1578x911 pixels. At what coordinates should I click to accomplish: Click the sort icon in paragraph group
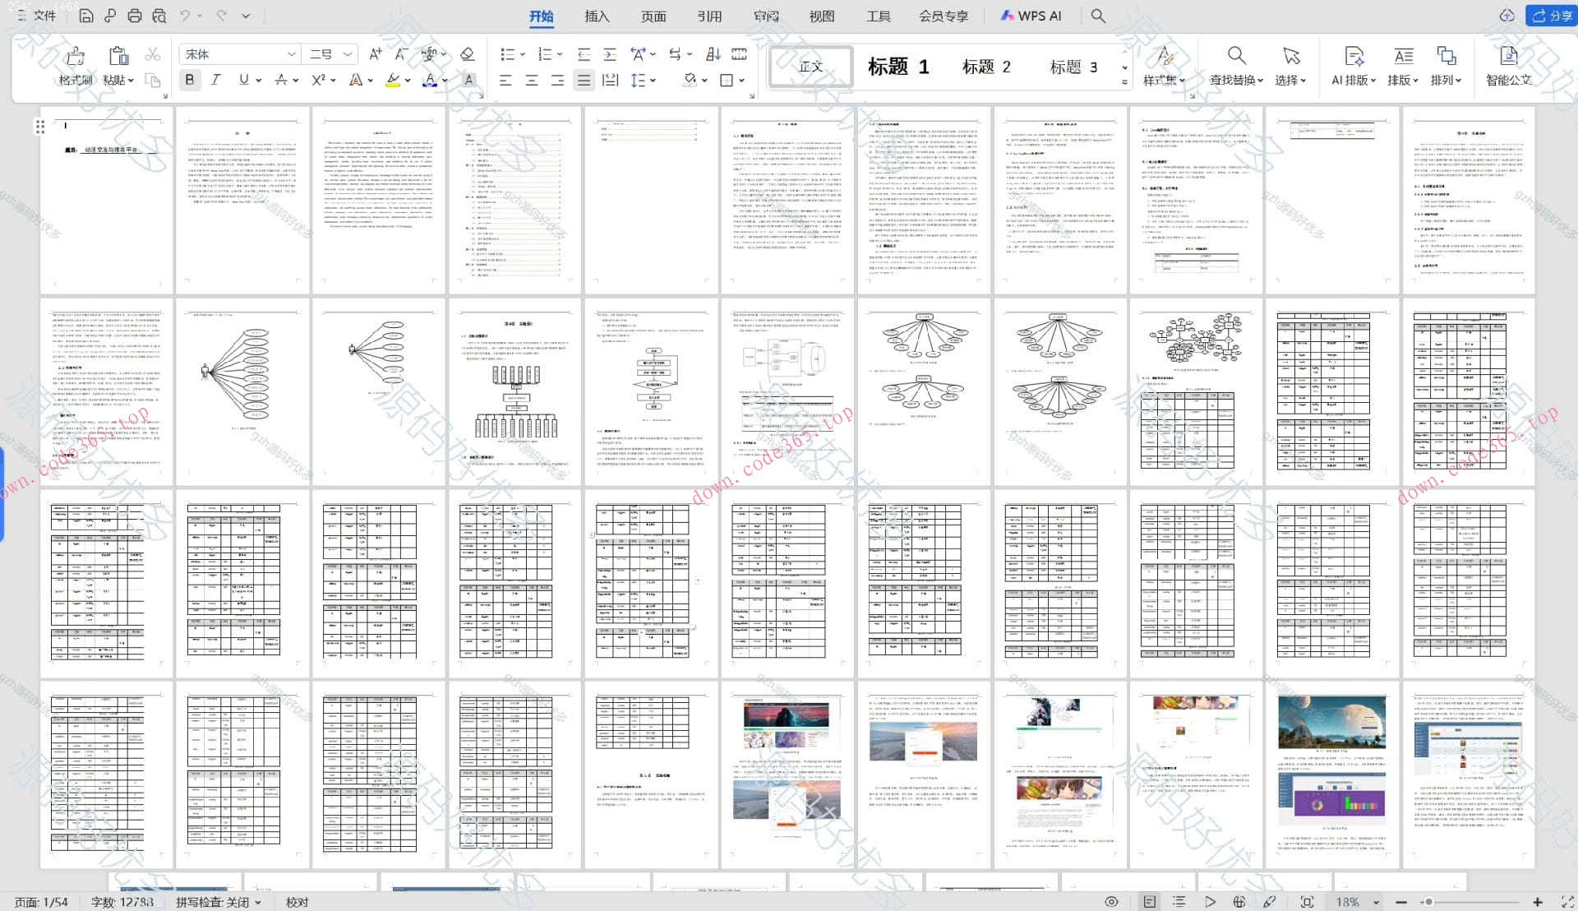coord(713,54)
